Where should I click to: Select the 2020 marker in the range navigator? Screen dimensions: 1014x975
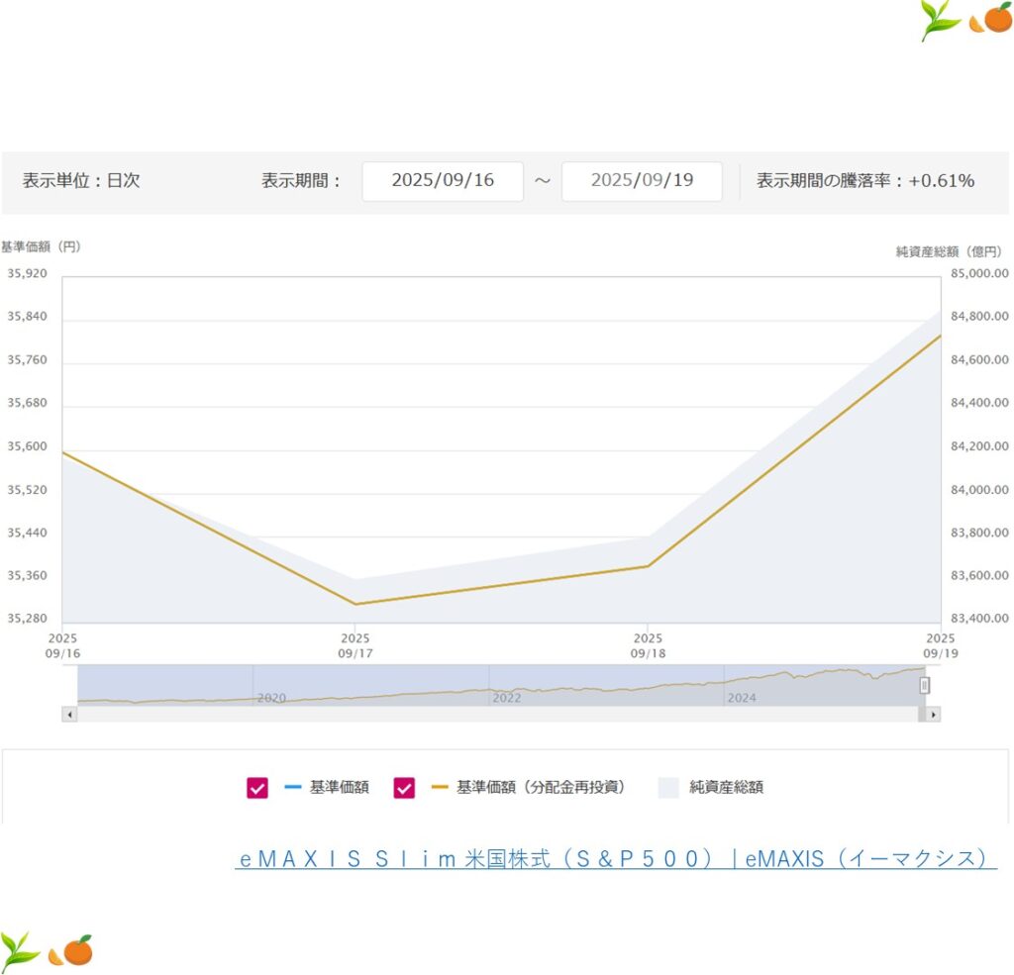point(271,698)
